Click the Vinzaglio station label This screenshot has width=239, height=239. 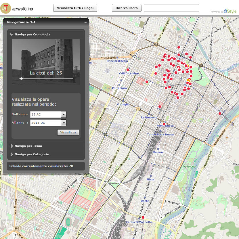pos(123,104)
